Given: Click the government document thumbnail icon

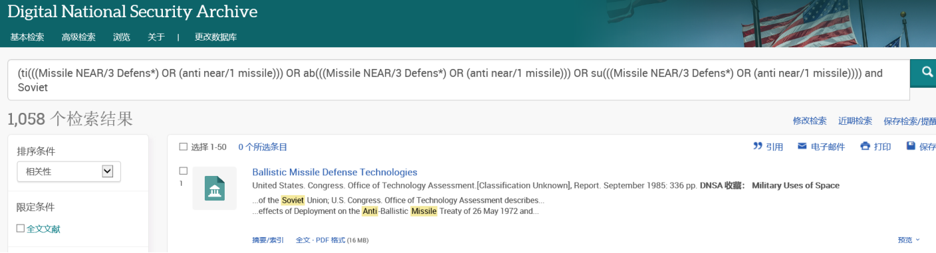Looking at the screenshot, I should pyautogui.click(x=215, y=189).
